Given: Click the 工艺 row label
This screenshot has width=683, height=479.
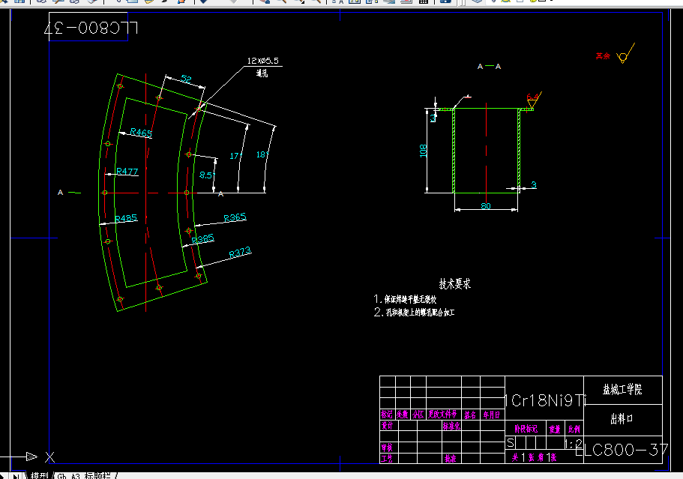Looking at the screenshot, I should coord(387,459).
